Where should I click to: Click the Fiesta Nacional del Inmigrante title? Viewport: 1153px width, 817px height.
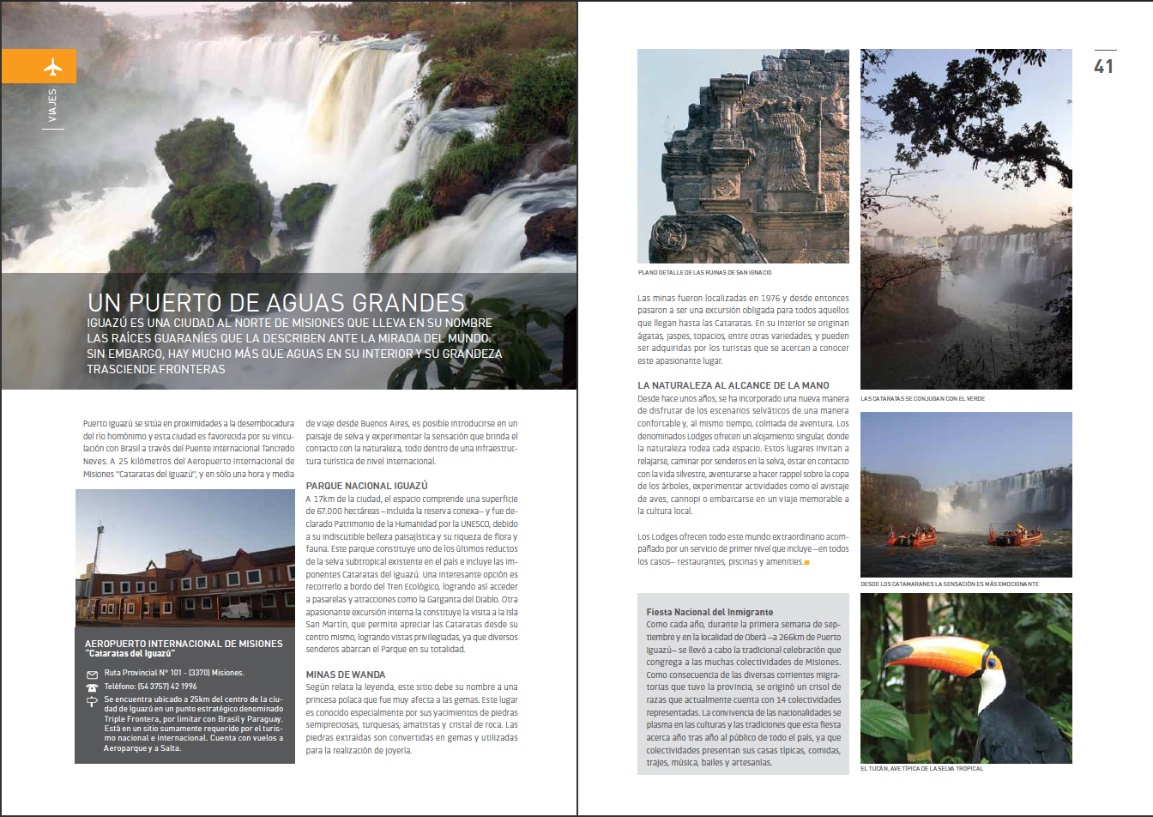point(709,612)
